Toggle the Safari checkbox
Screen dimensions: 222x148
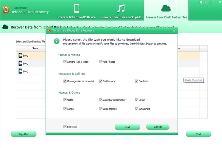[137, 100]
